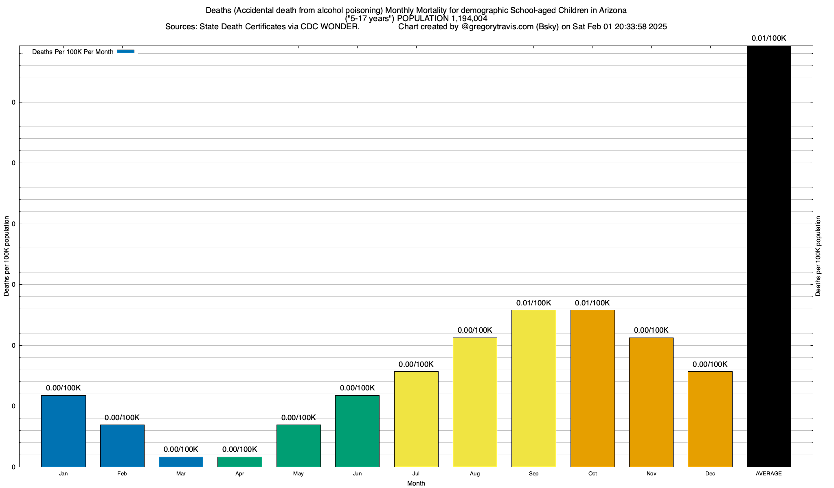This screenshot has width=834, height=488.
Task: Click the @gregorytravis.com credit text
Action: [497, 27]
